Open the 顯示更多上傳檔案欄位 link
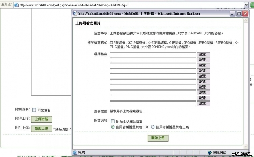The height and width of the screenshot is (157, 254). tap(126, 111)
